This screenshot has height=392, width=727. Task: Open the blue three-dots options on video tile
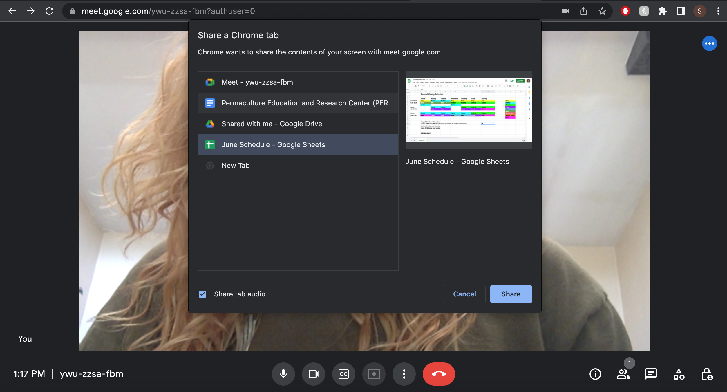point(709,43)
